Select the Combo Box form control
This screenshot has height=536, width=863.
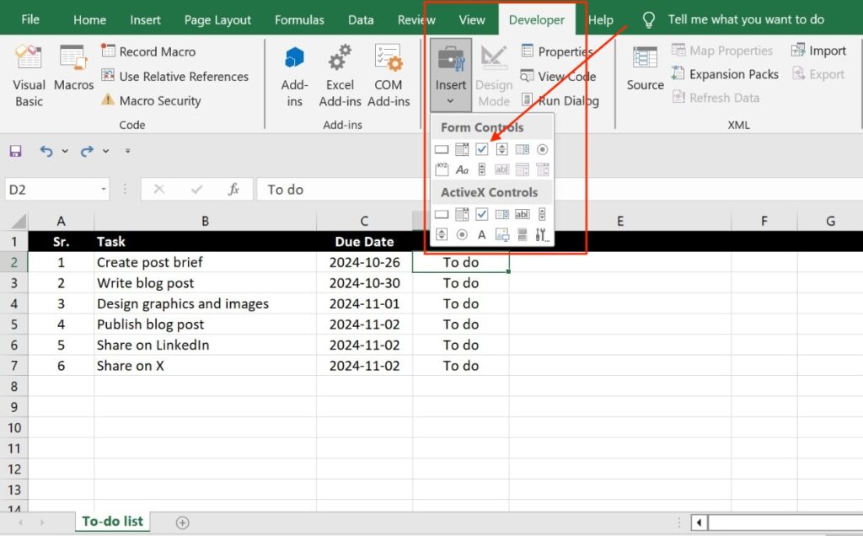tap(462, 149)
